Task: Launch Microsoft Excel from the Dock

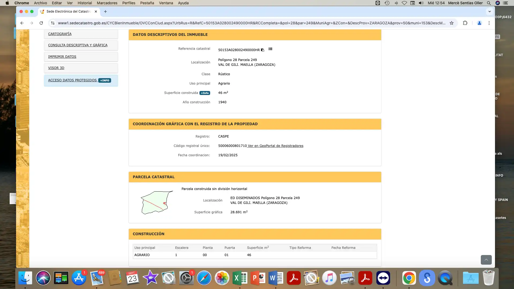Action: (x=240, y=278)
